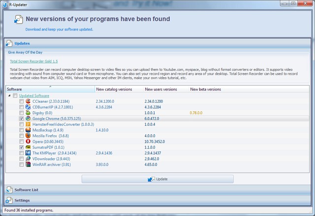Click the Update button
This screenshot has width=315, height=216.
click(x=157, y=179)
